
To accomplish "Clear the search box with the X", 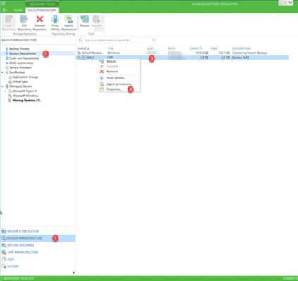I will click(154, 40).
